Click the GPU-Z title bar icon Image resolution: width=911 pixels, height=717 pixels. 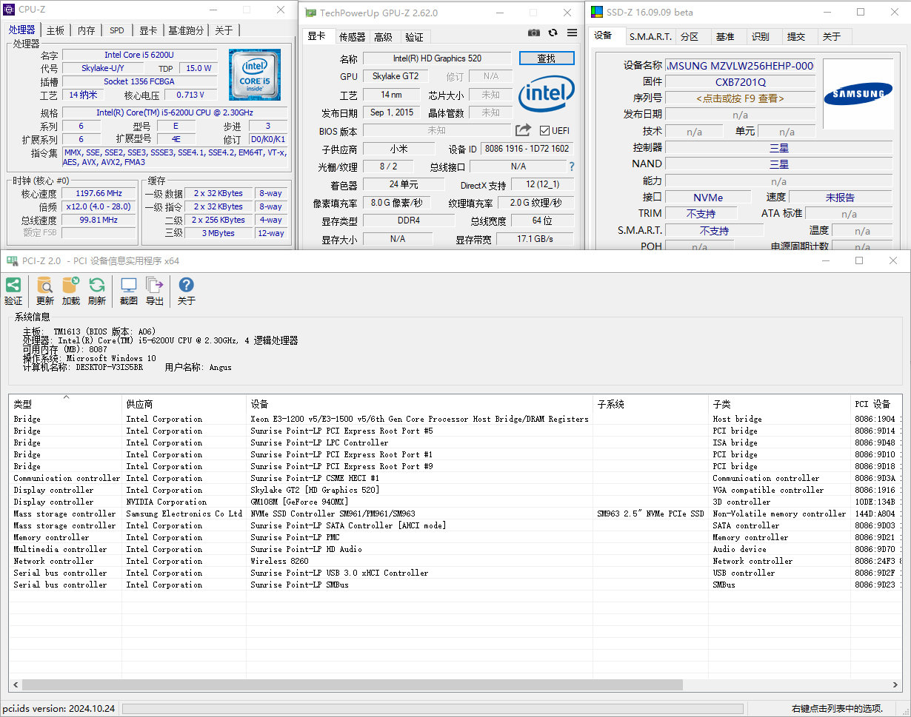[311, 13]
